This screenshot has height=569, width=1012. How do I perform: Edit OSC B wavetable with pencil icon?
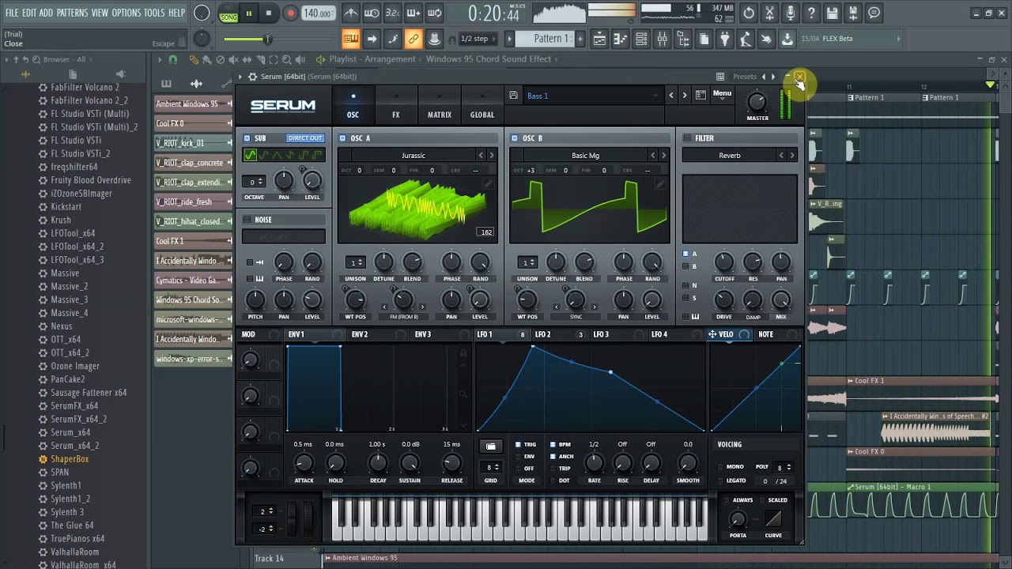click(659, 184)
